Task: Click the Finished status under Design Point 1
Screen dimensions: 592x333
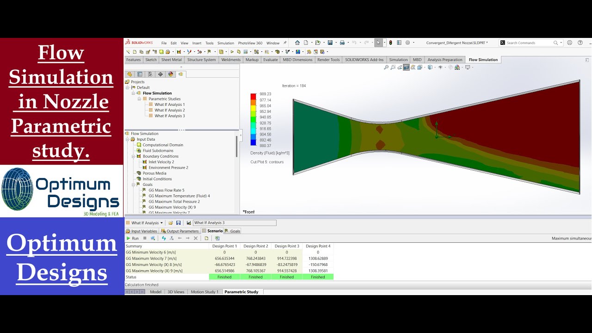Action: coord(224,277)
